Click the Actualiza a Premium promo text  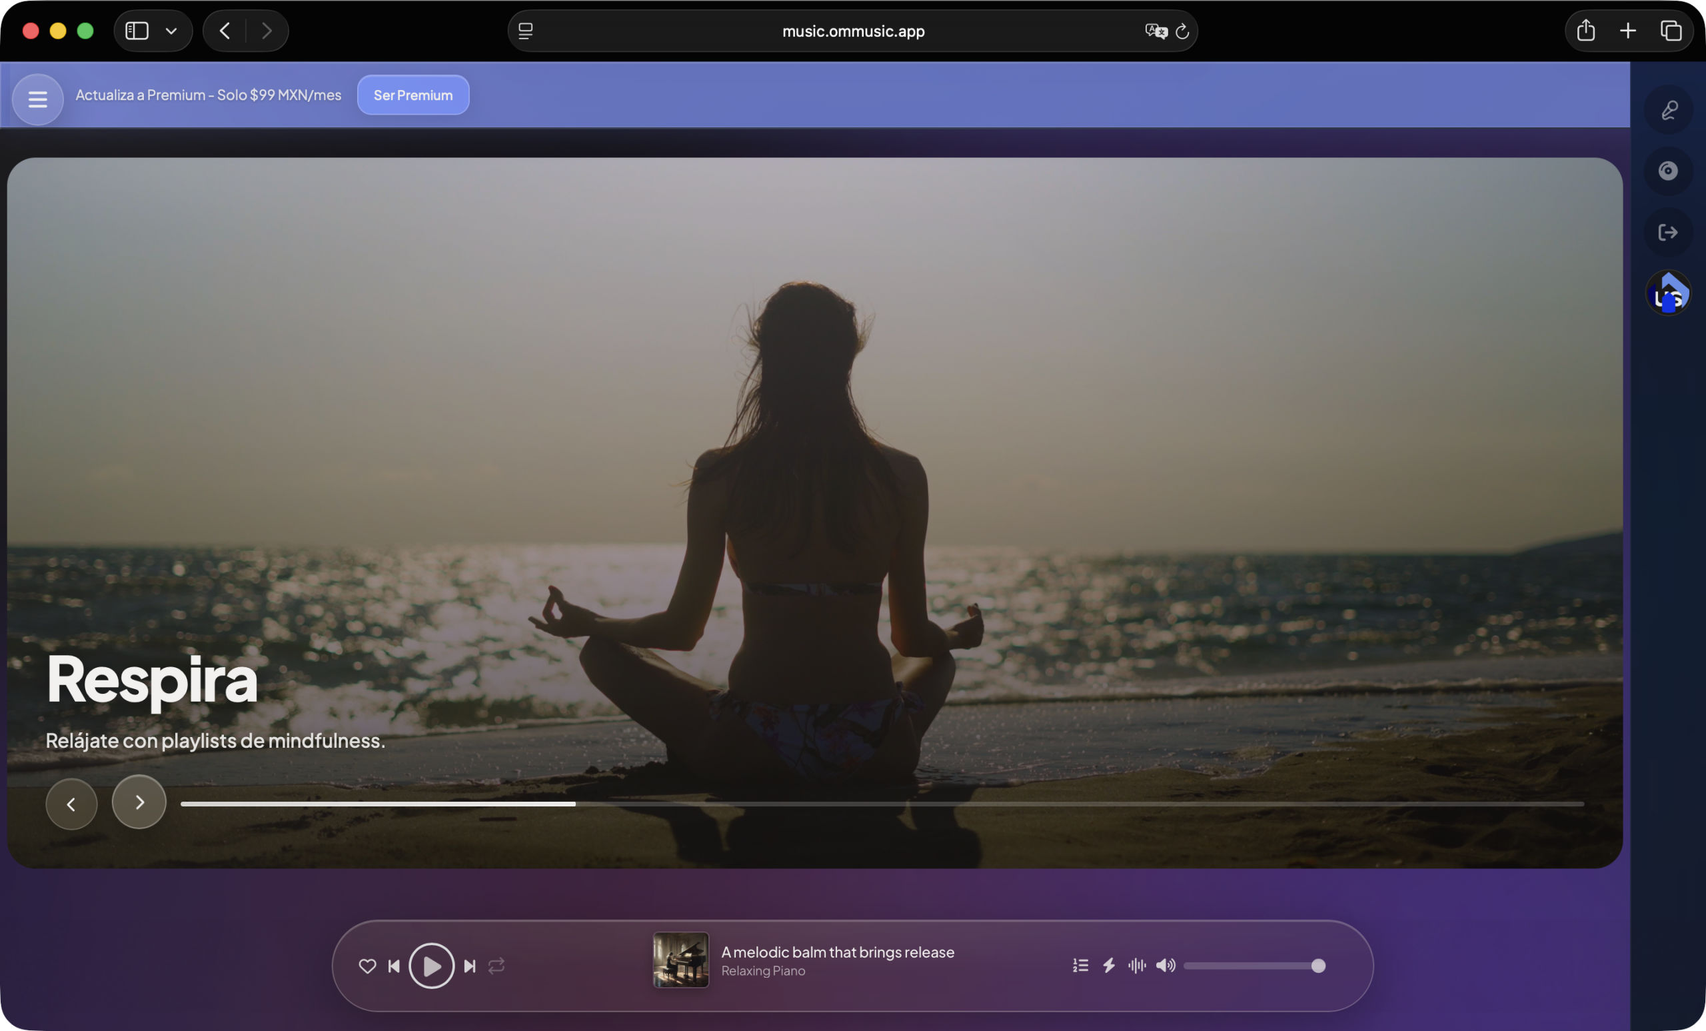(x=209, y=95)
